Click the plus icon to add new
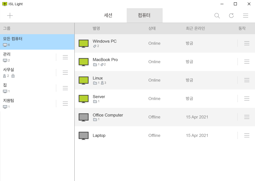The image size is (255, 181). click(x=10, y=15)
